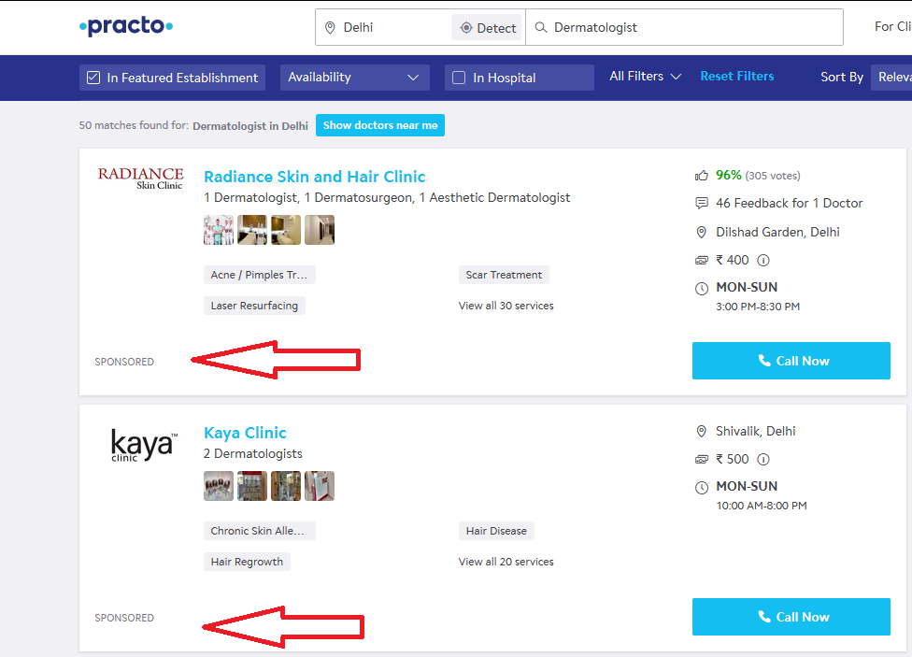Image resolution: width=912 pixels, height=657 pixels.
Task: Click Shivalik, Delhi location text
Action: (756, 431)
